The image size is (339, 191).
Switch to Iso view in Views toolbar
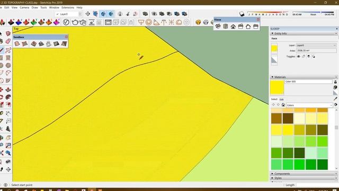pos(218,27)
